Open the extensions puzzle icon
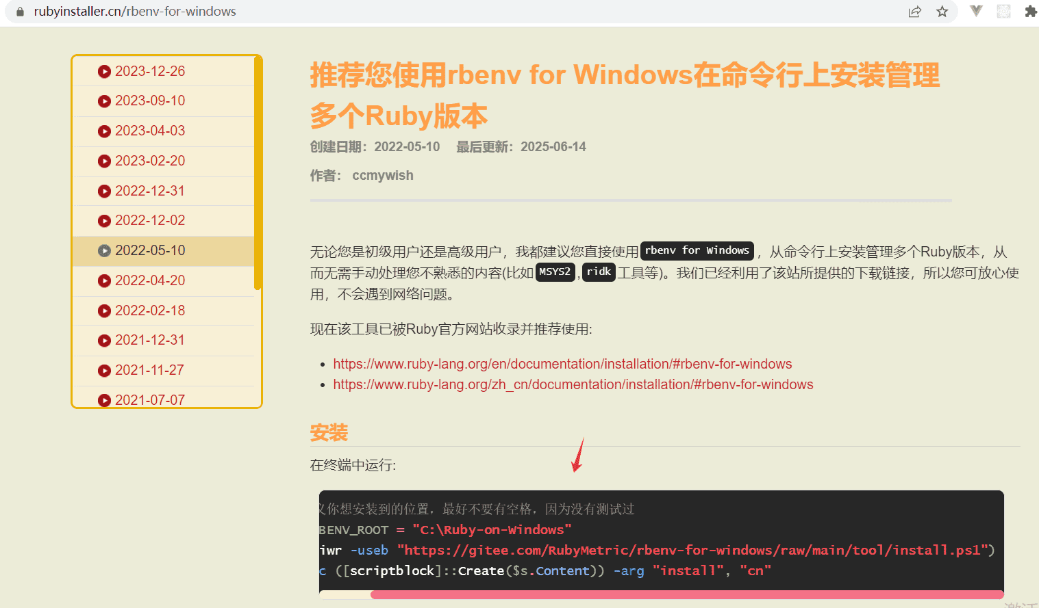This screenshot has height=608, width=1039. (x=1030, y=11)
